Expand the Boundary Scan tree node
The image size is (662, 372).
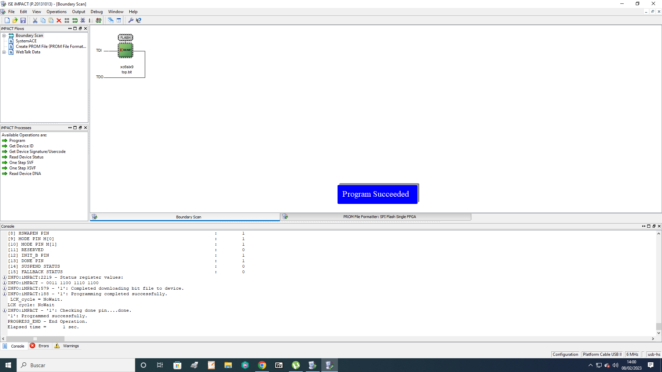click(4, 35)
